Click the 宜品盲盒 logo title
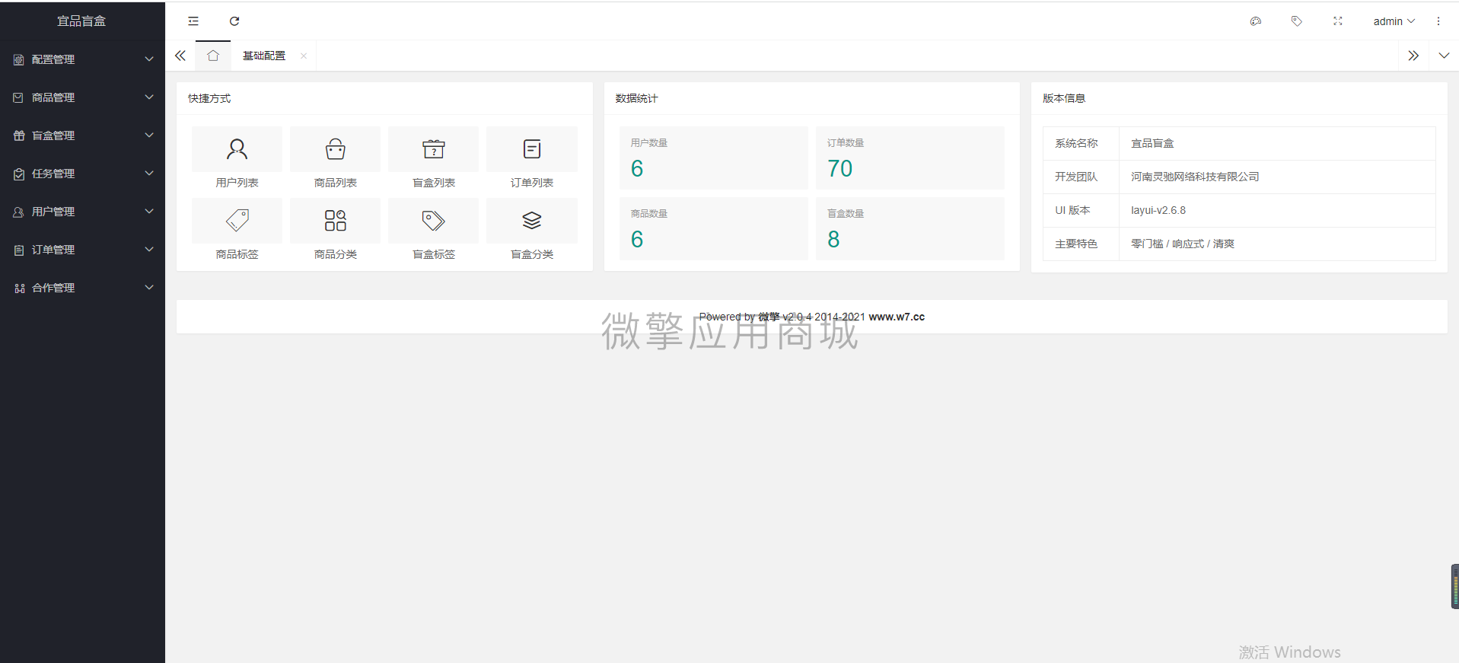 click(x=81, y=21)
